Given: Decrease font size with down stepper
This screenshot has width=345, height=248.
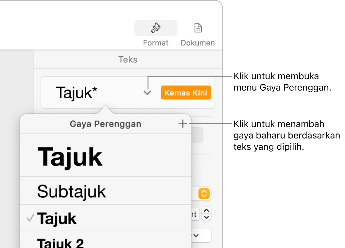Looking at the screenshot, I should pyautogui.click(x=206, y=218).
